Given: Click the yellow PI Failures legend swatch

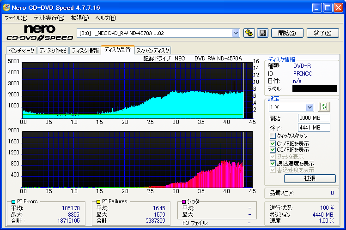Looking at the screenshot, I should [x=98, y=201].
